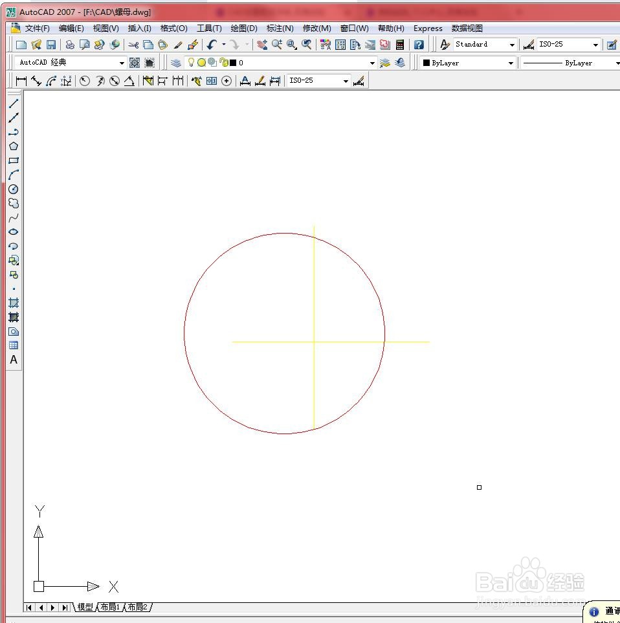Click the jump-to-first-tab arrow button
Image resolution: width=620 pixels, height=623 pixels.
point(28,607)
